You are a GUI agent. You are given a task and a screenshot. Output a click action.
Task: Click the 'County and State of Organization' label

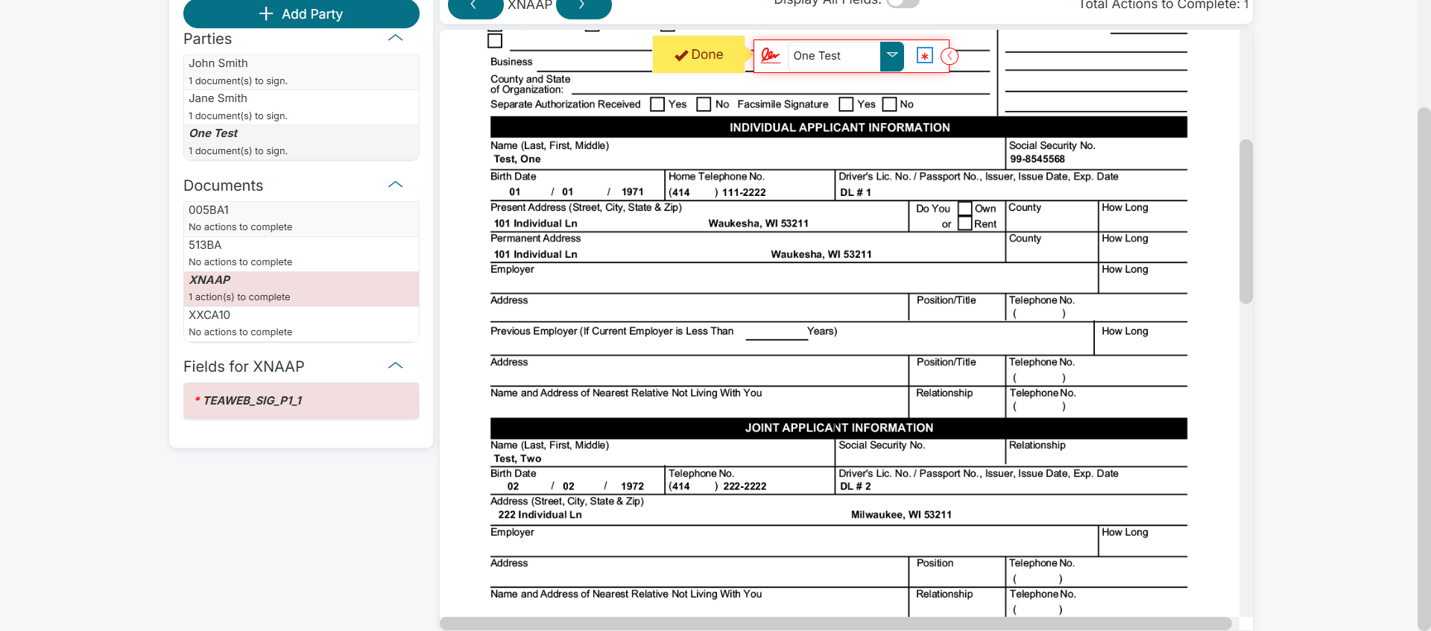(x=531, y=84)
